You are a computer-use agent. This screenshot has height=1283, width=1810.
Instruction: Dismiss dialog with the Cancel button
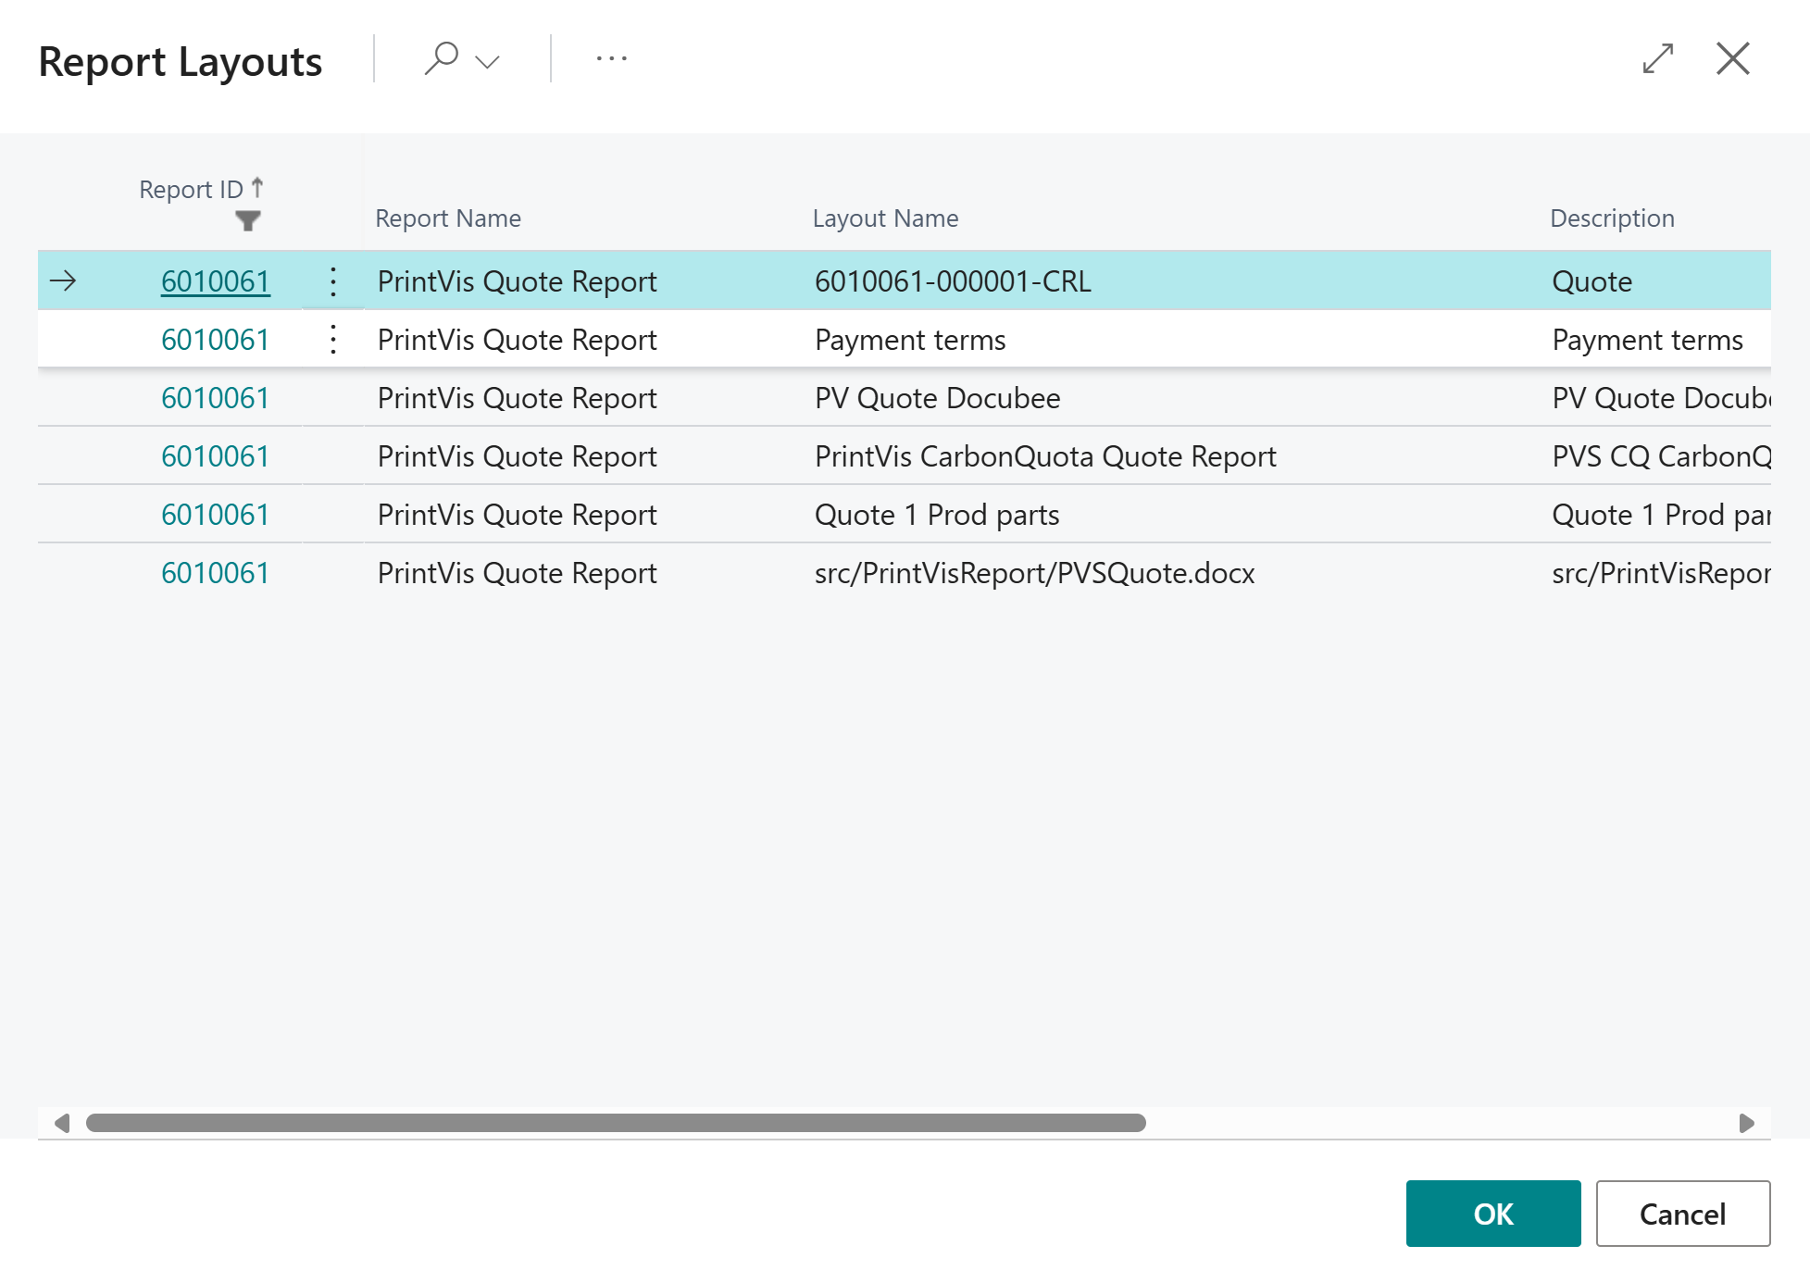click(1682, 1214)
